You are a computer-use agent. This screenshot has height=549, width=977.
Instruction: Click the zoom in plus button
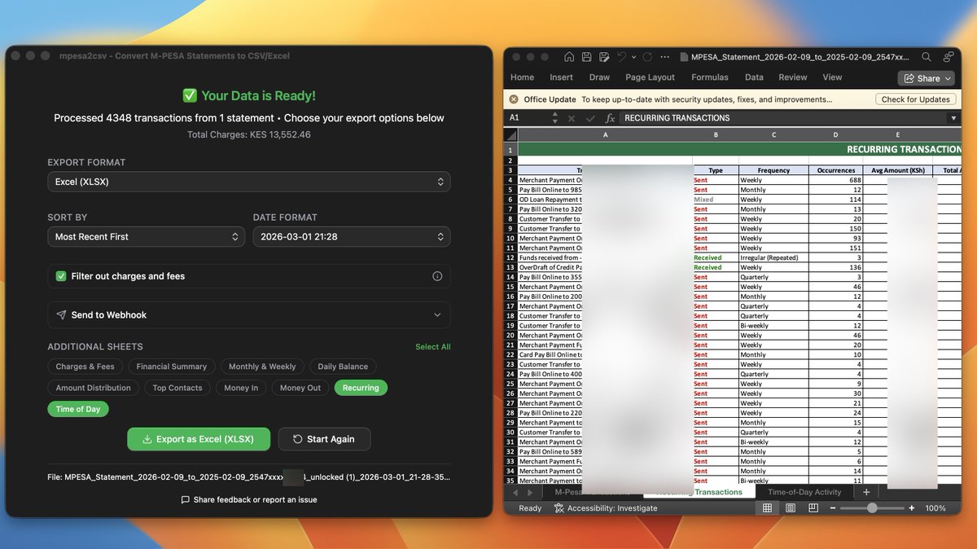click(911, 508)
